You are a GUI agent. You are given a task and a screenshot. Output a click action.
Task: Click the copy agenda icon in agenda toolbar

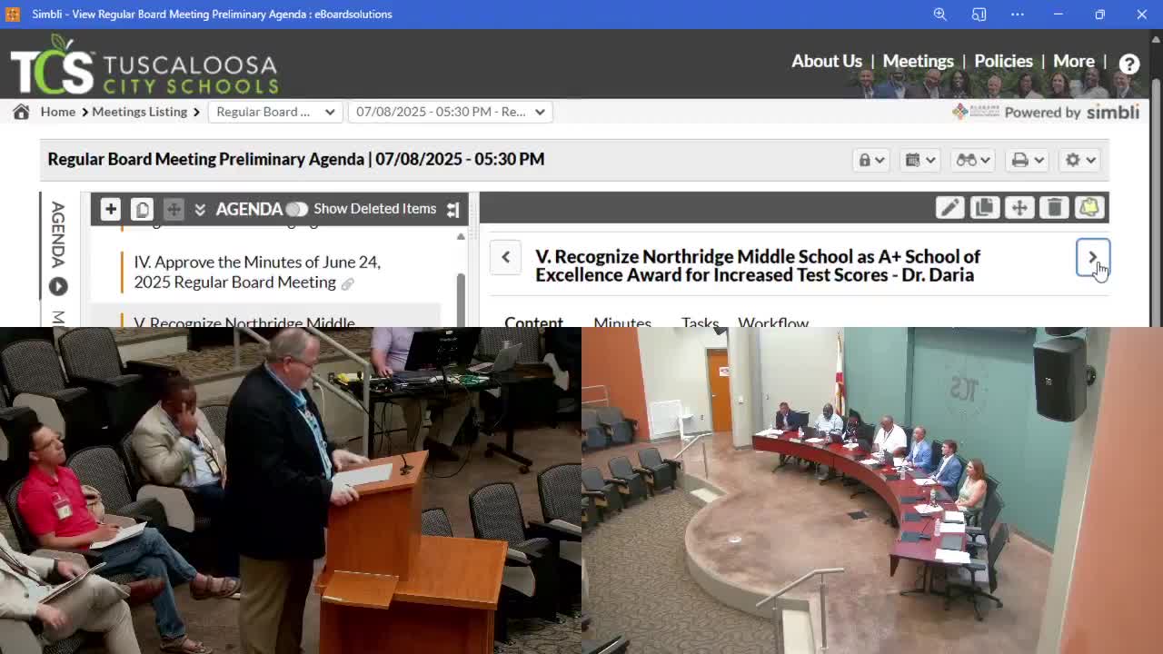coord(142,209)
